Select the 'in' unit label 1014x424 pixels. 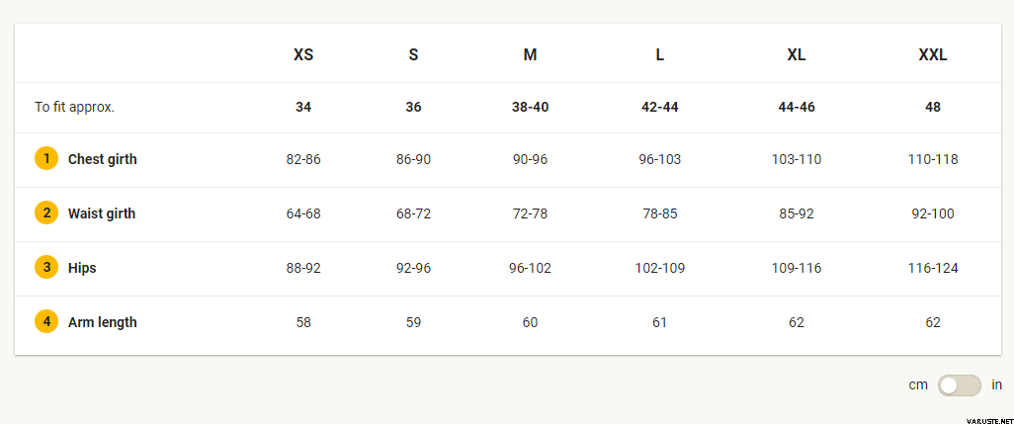click(996, 385)
